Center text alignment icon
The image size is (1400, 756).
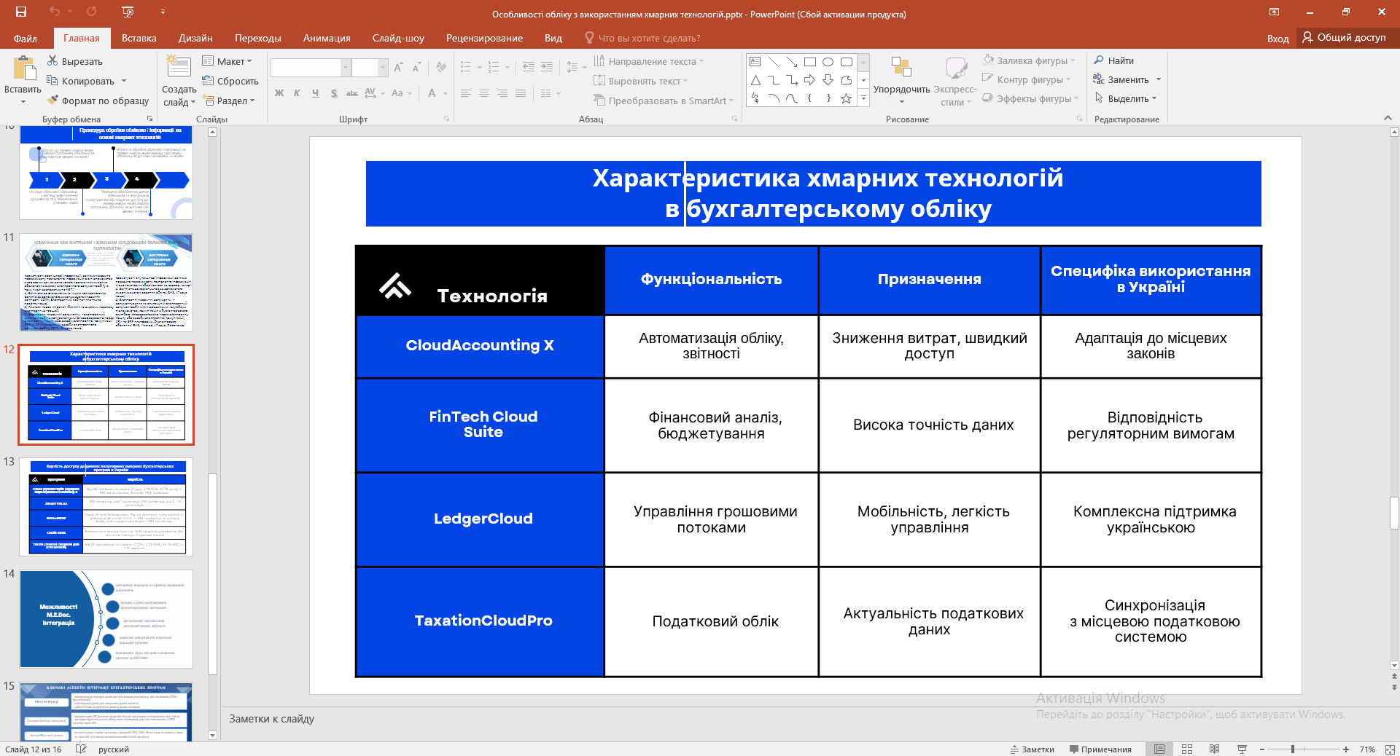click(x=484, y=93)
